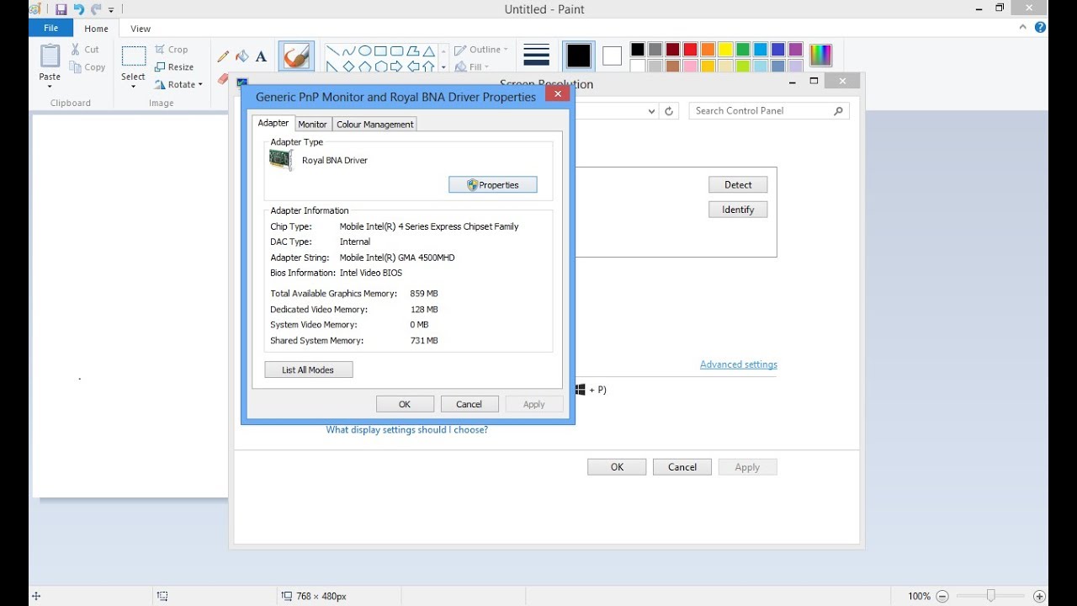Switch to the View ribbon tab
This screenshot has height=606, width=1077.
[141, 28]
